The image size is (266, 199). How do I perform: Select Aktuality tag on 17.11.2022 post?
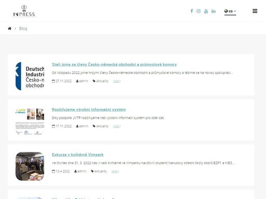[x=102, y=126]
